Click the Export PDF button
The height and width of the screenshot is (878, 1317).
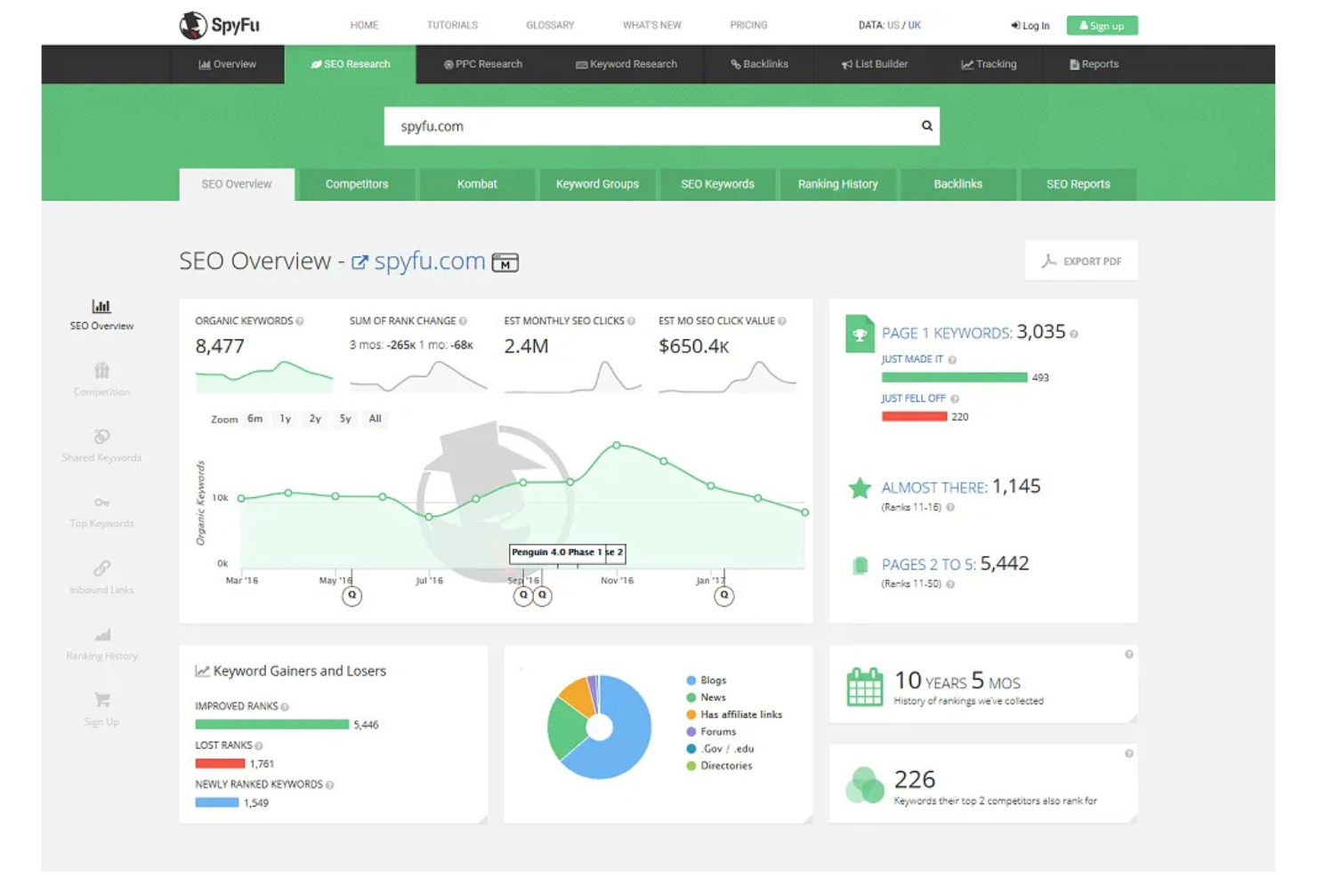pos(1081,261)
